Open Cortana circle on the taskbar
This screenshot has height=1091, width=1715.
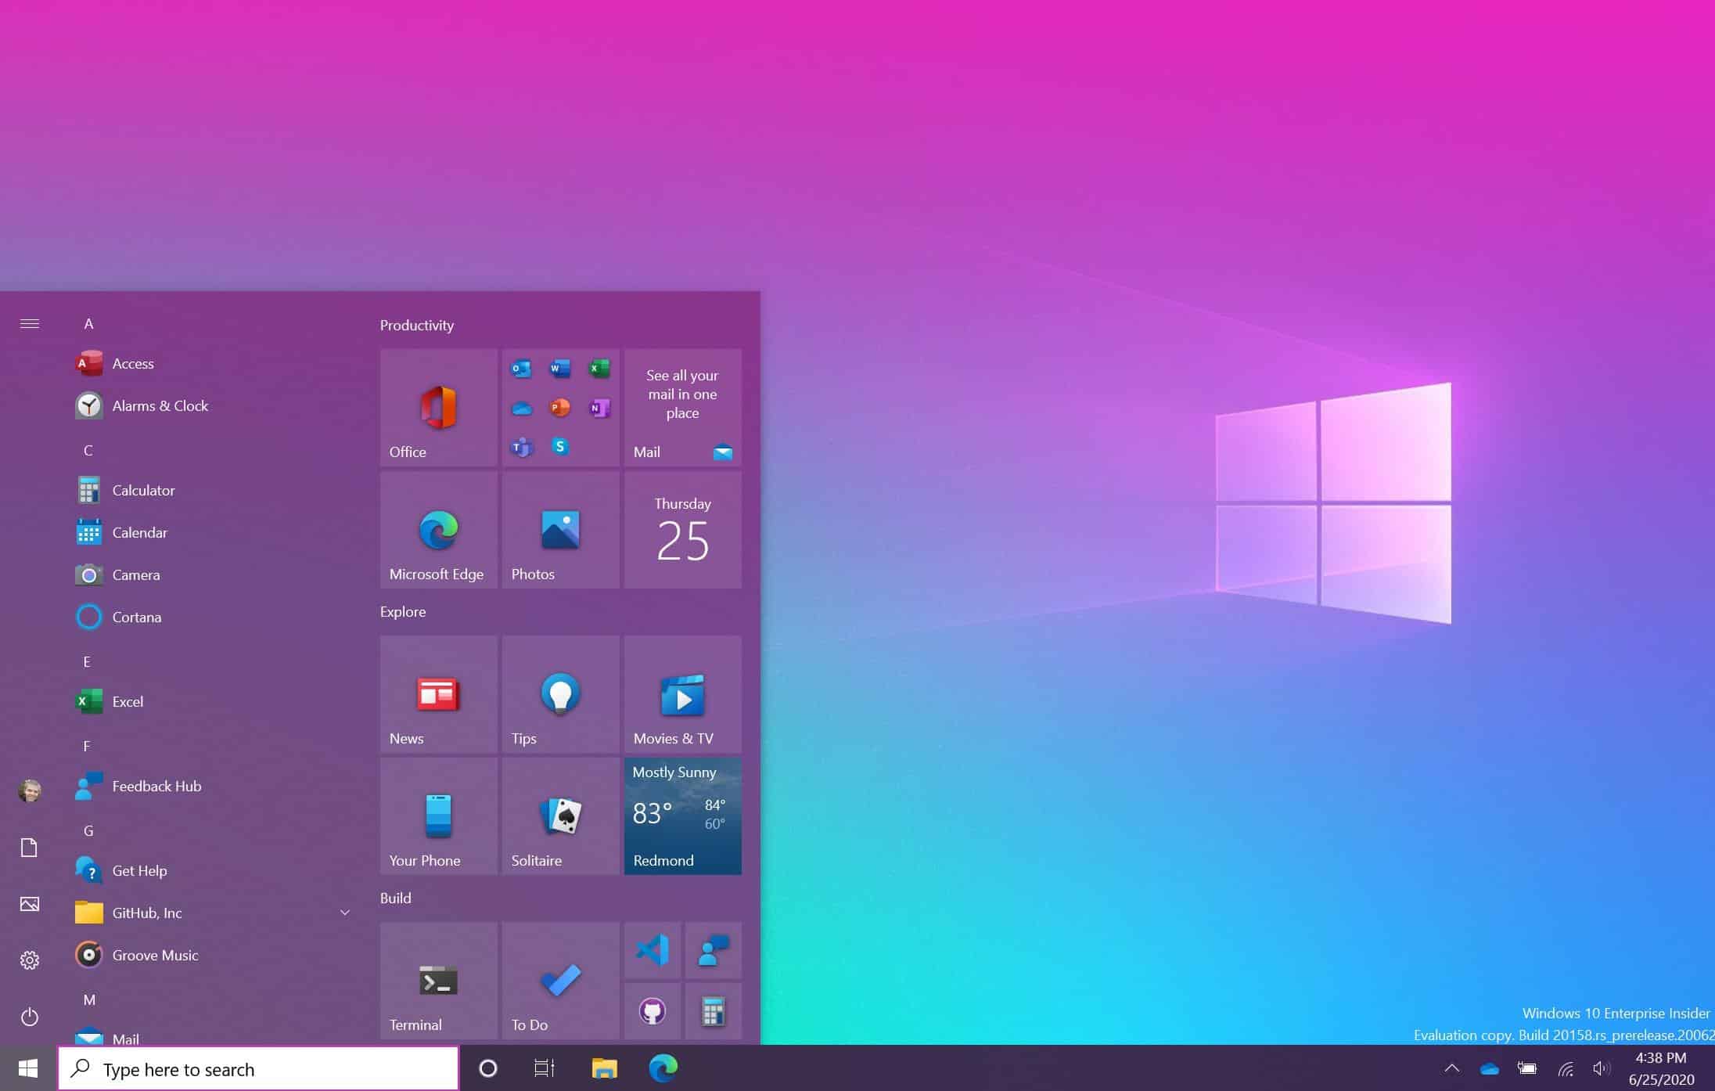tap(488, 1068)
